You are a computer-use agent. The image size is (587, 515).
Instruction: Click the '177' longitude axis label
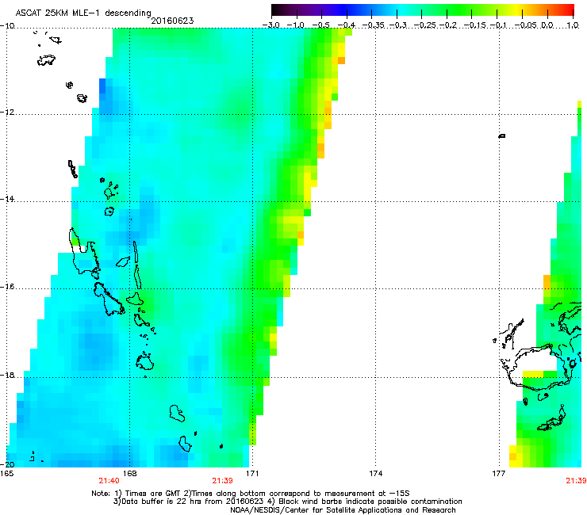499,474
